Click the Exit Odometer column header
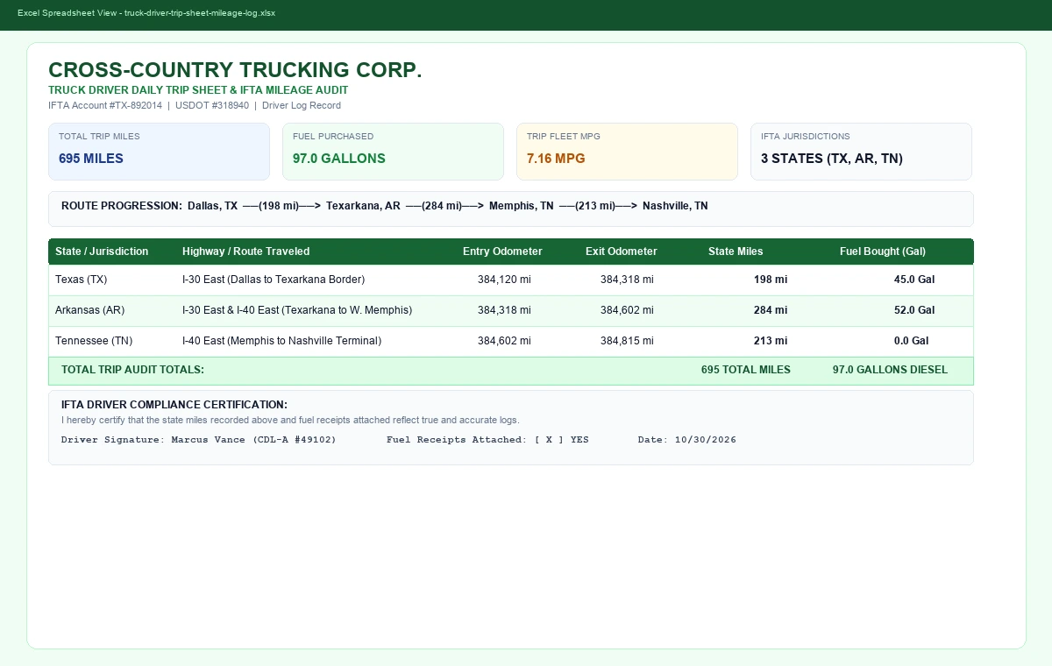Image resolution: width=1052 pixels, height=666 pixels. click(622, 252)
